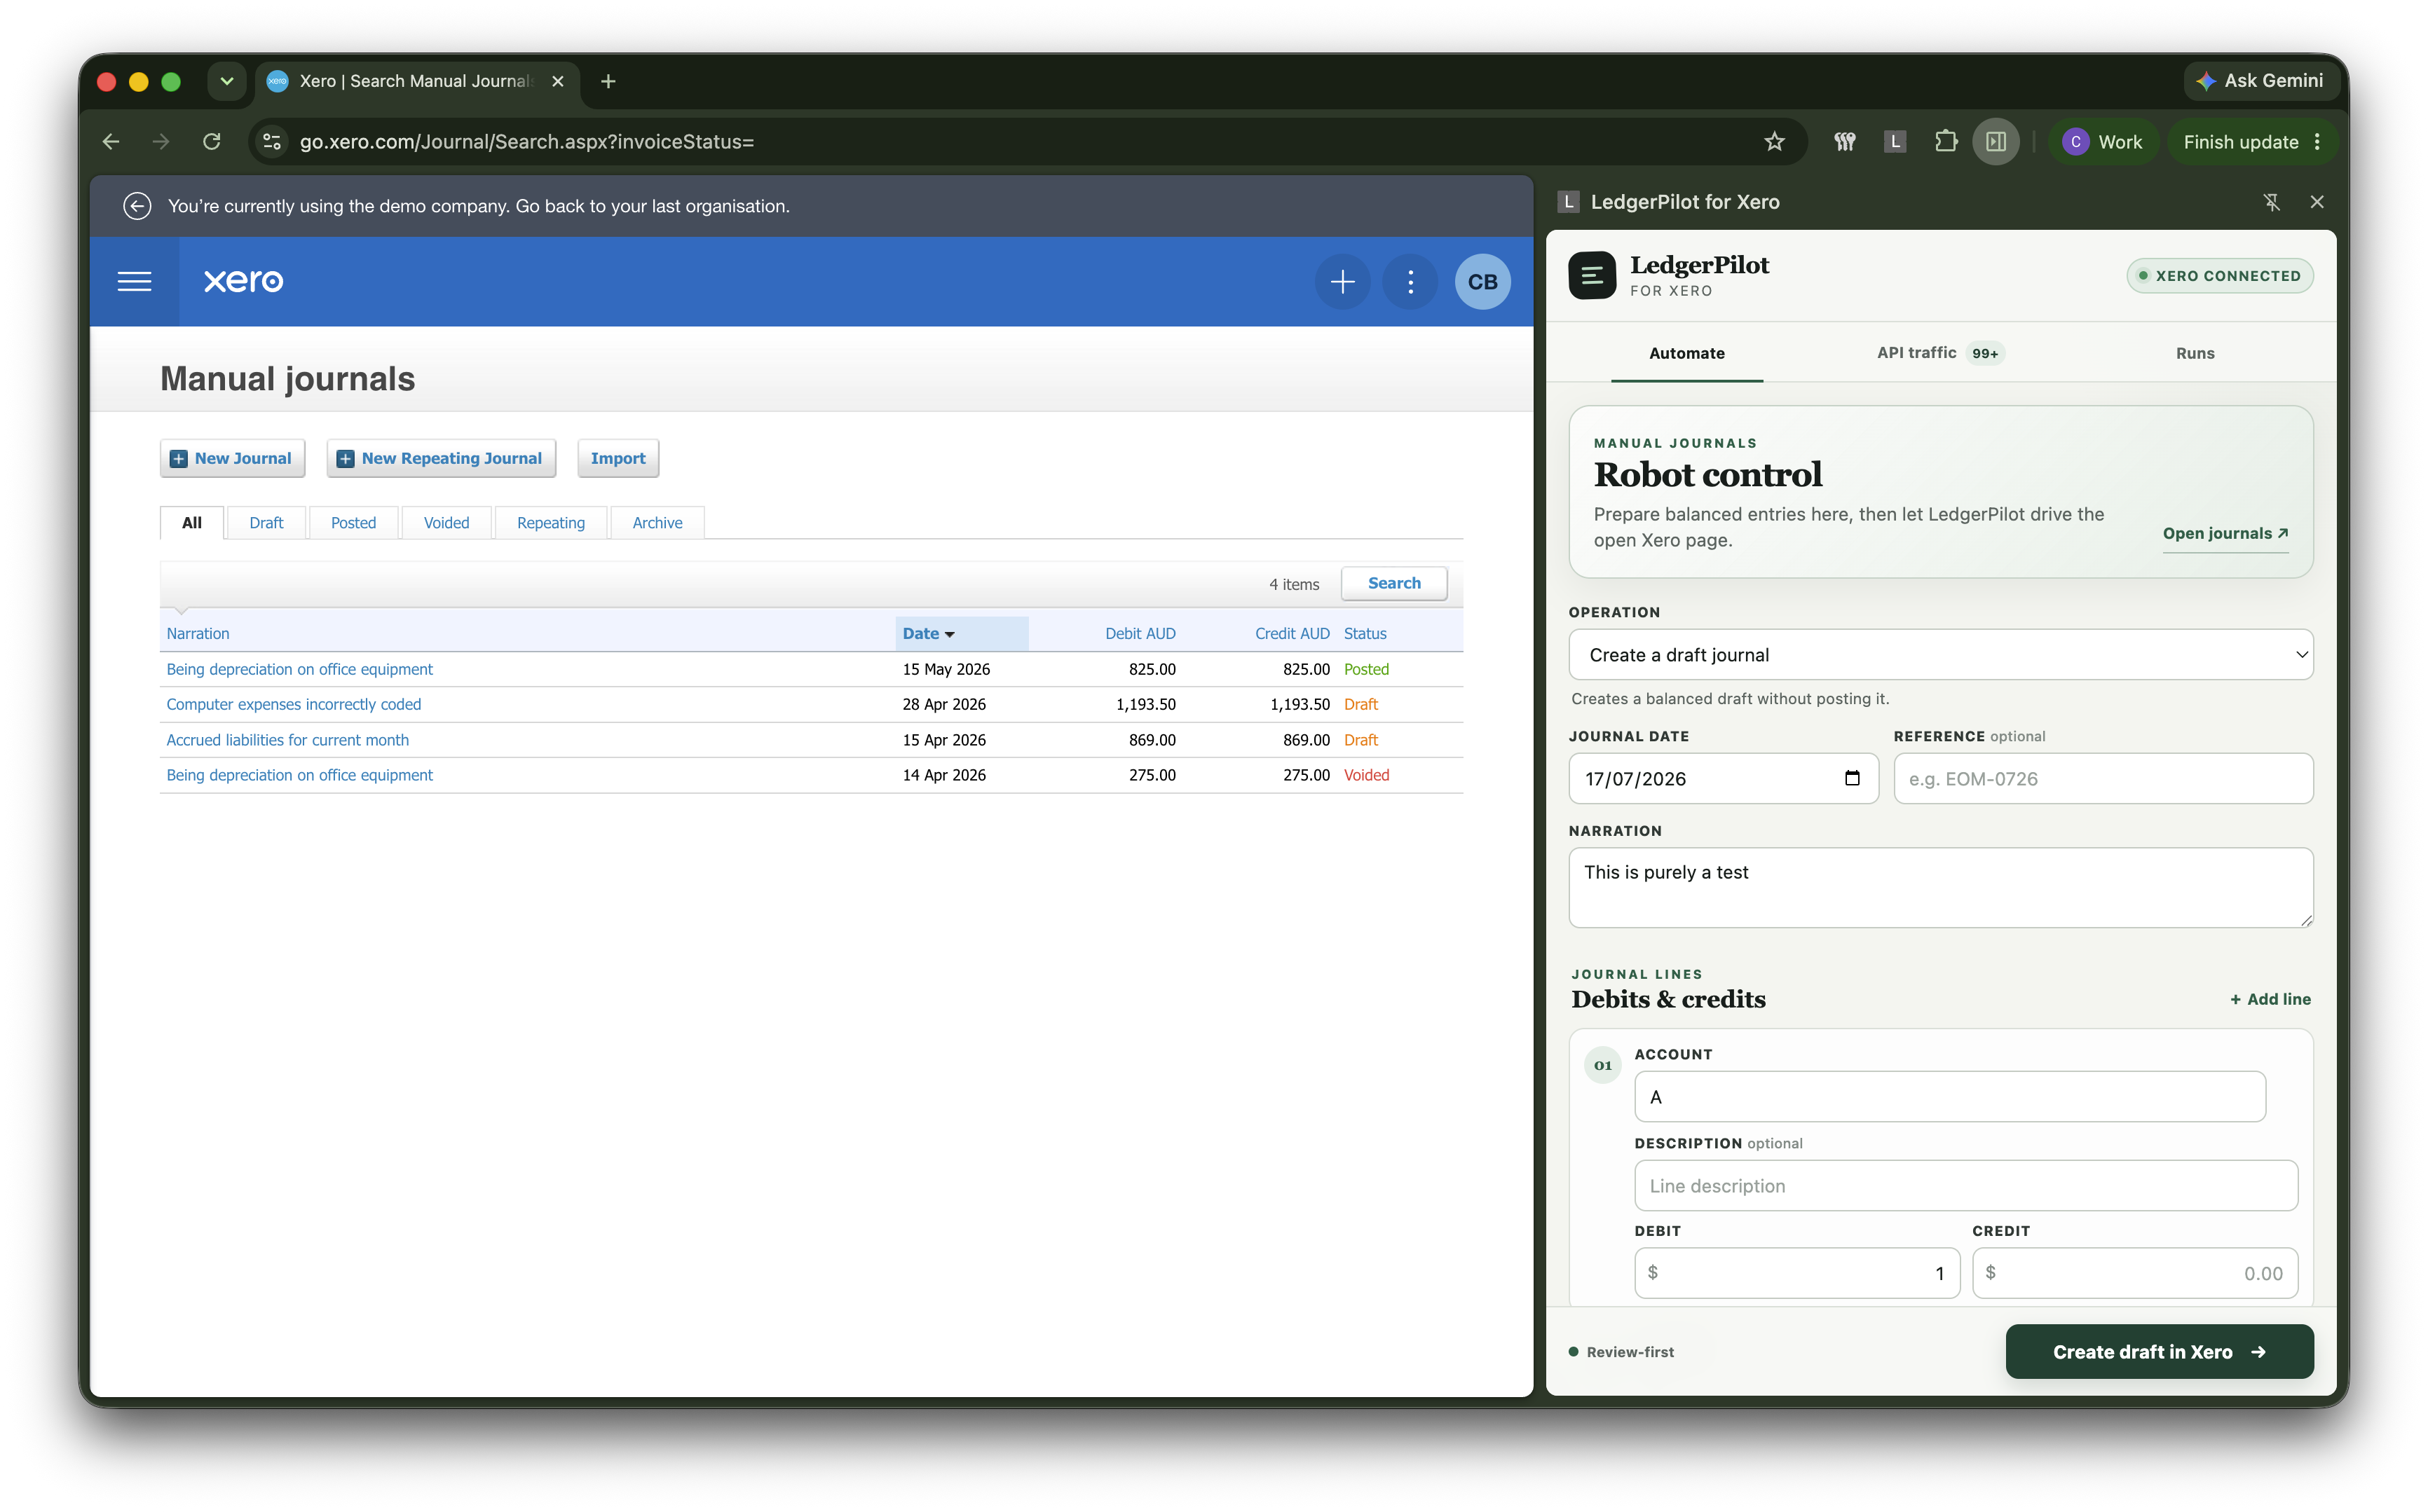This screenshot has width=2428, height=1512.
Task: Open 'Computer expenses incorrectly coded' journal
Action: point(293,704)
